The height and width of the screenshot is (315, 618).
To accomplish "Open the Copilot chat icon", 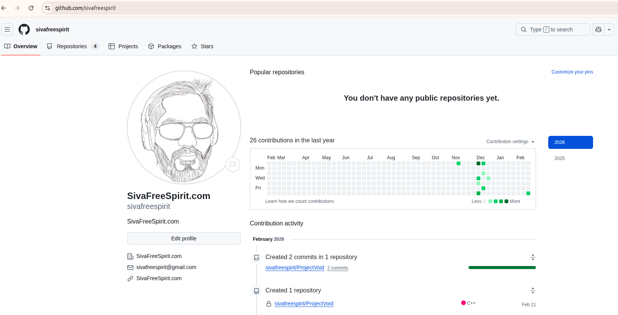I will (x=598, y=29).
